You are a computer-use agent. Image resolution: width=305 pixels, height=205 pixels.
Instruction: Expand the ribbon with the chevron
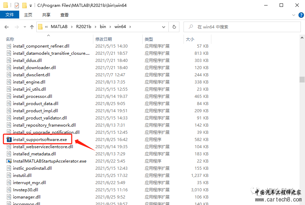tap(294, 15)
